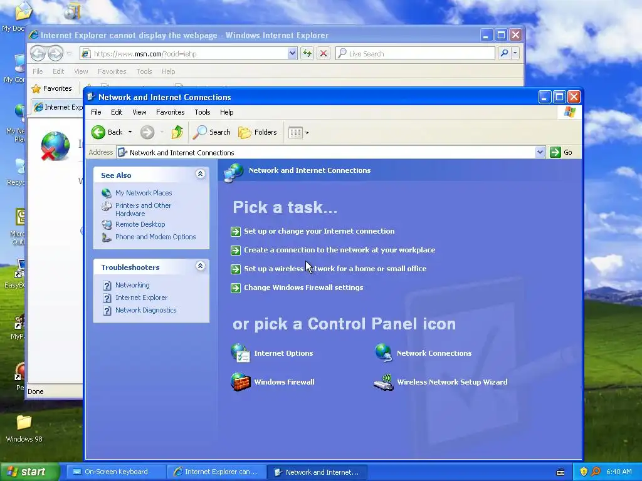642x481 pixels.
Task: Open the Wireless Network Setup Wizard icon
Action: pos(384,383)
